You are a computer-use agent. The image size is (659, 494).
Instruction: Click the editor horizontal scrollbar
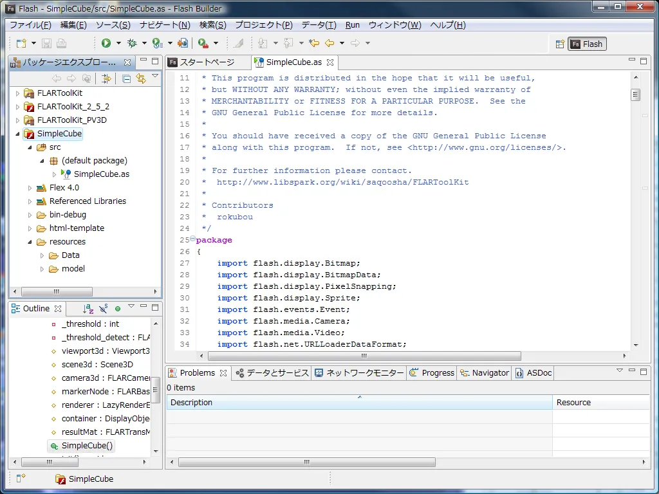[x=364, y=356]
